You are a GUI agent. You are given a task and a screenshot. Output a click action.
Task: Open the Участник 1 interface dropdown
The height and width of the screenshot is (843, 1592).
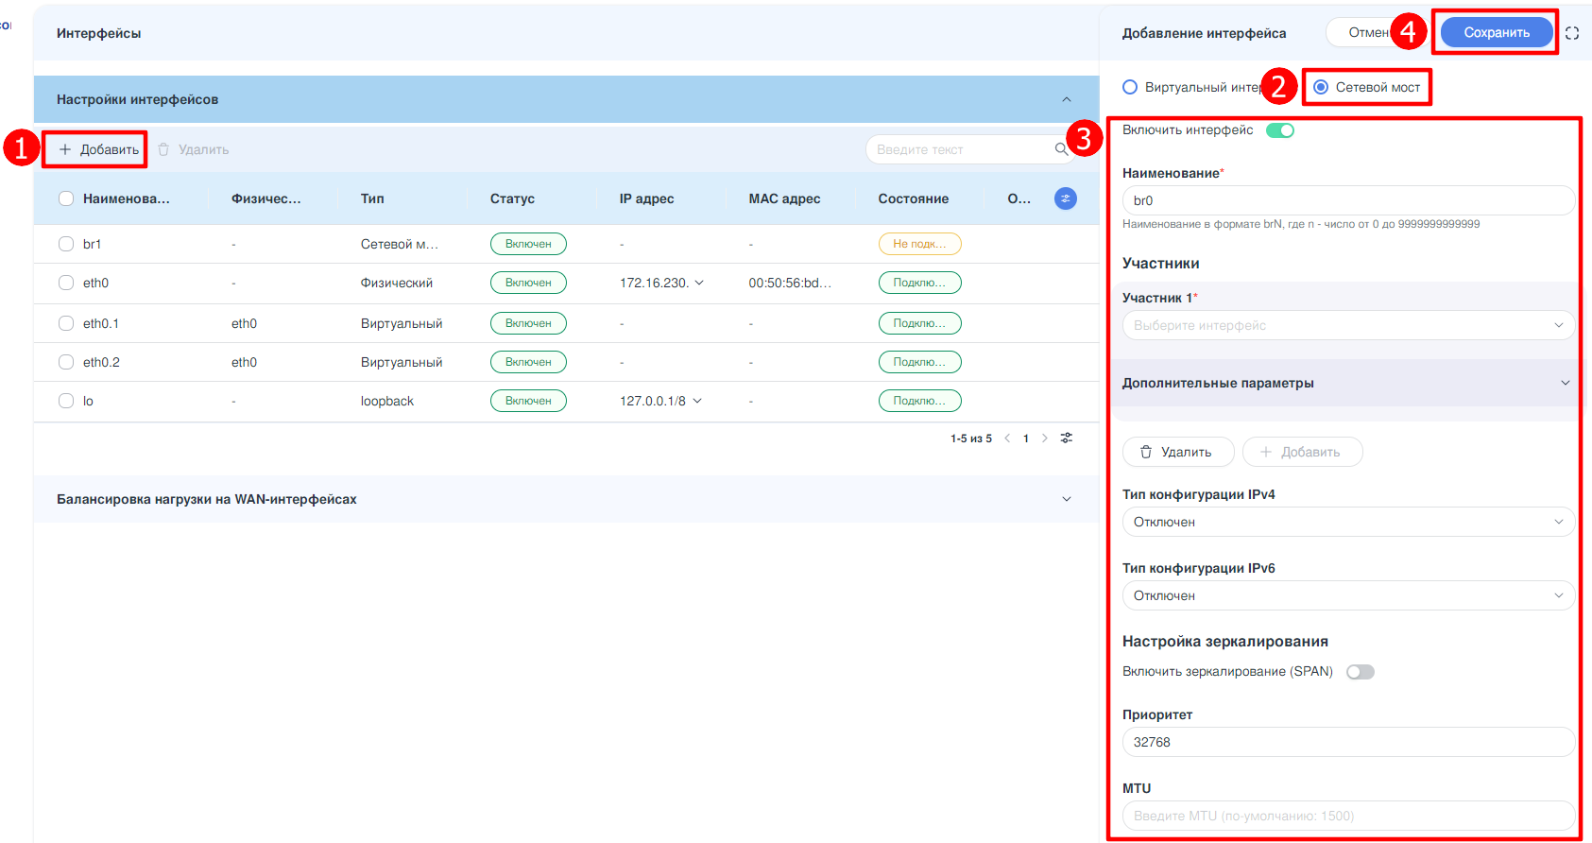click(1347, 325)
